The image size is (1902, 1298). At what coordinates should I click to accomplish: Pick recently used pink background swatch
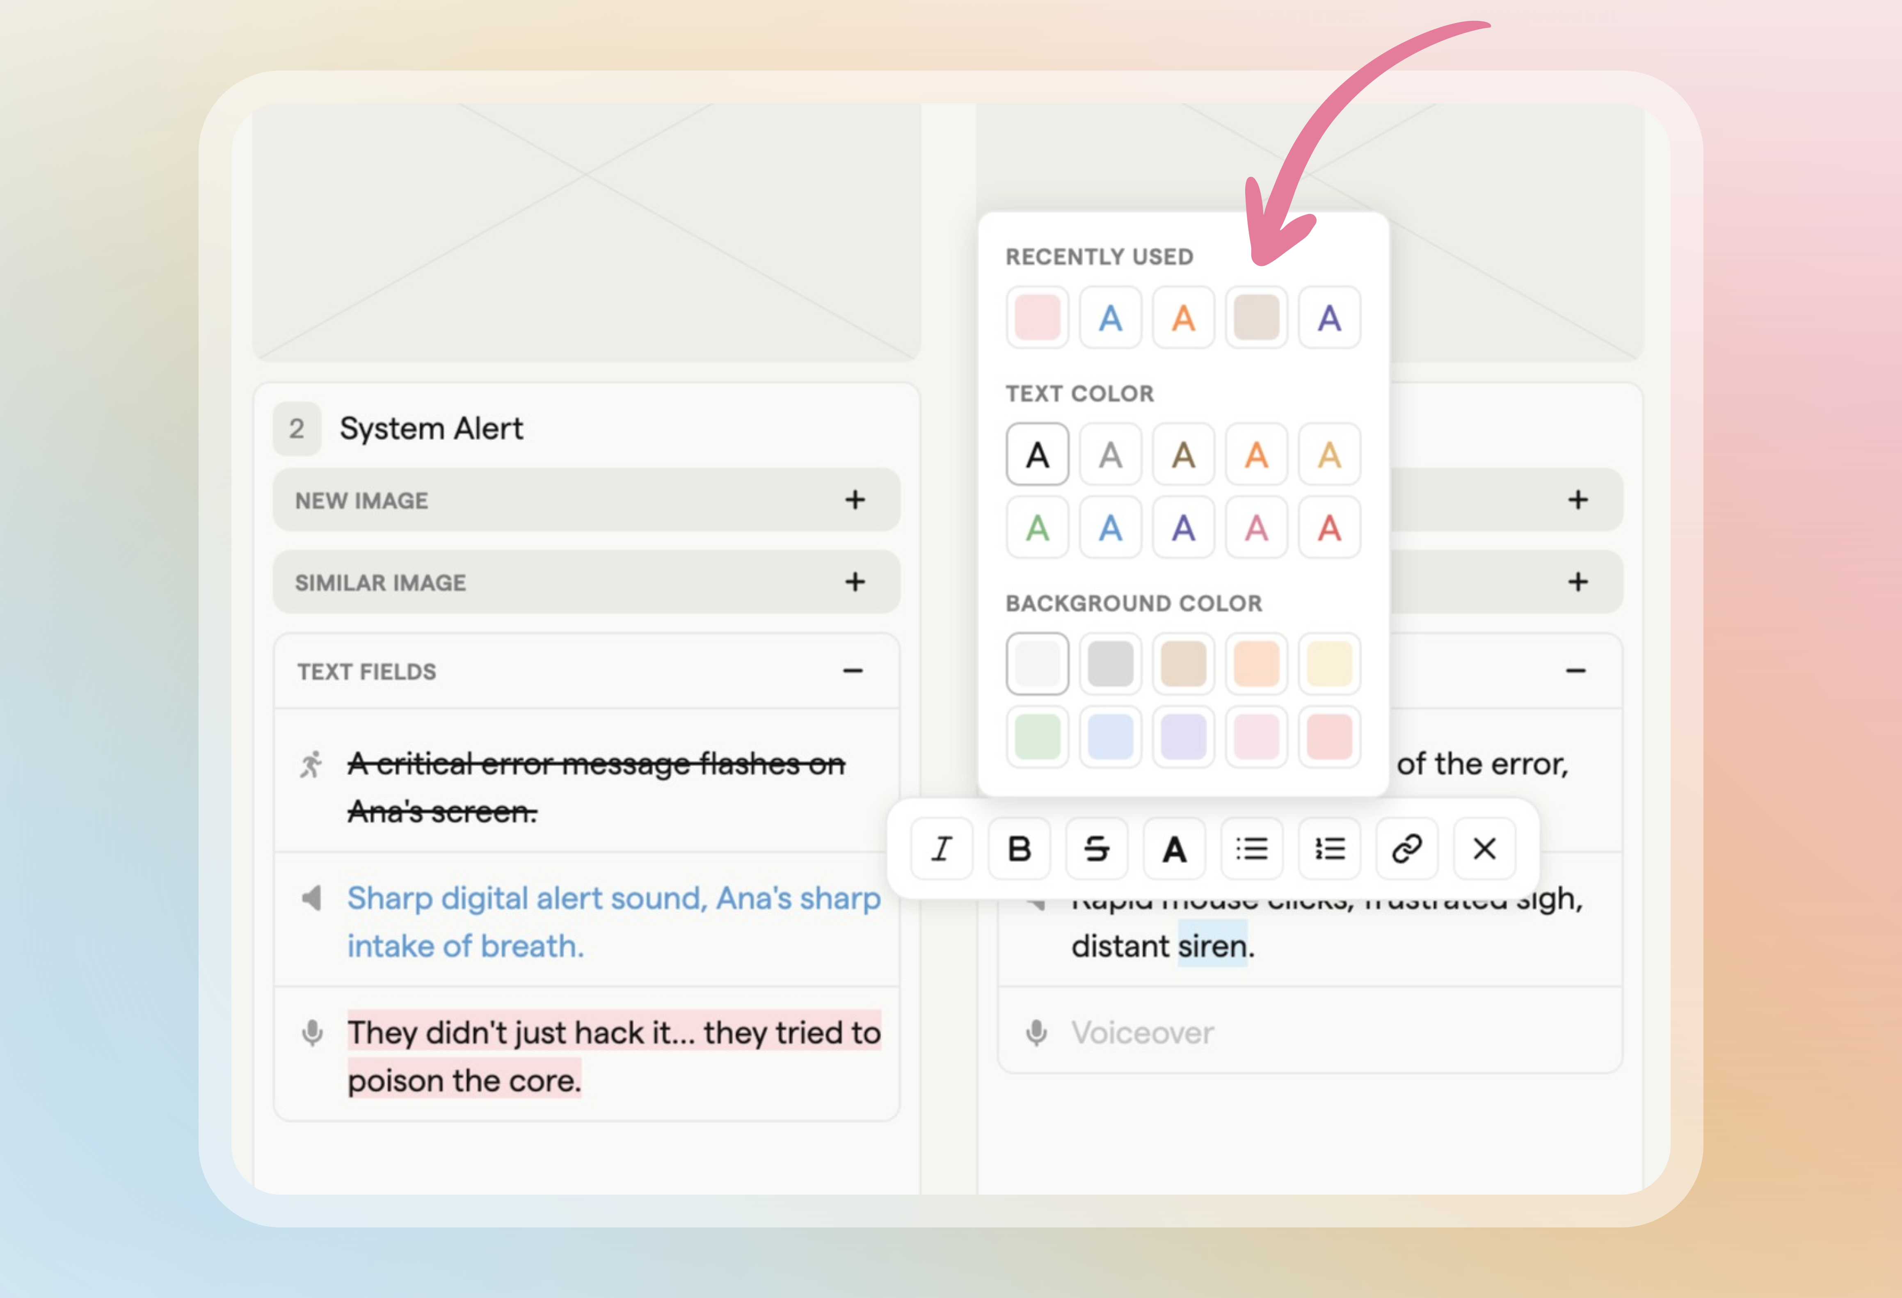(x=1037, y=318)
